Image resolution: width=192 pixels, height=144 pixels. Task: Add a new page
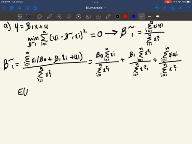[x=172, y=8]
